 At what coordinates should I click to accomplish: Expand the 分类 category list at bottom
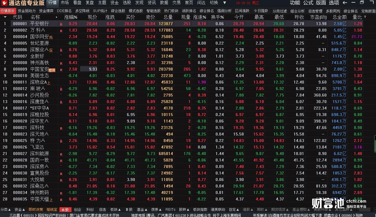click(6, 210)
